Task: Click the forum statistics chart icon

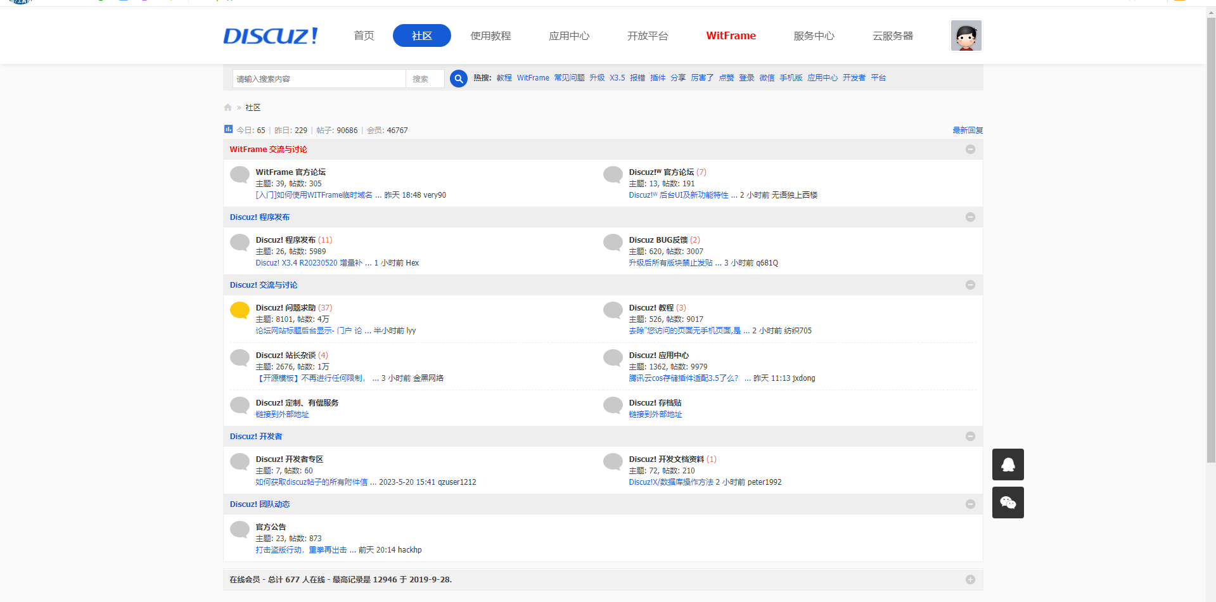Action: [228, 129]
